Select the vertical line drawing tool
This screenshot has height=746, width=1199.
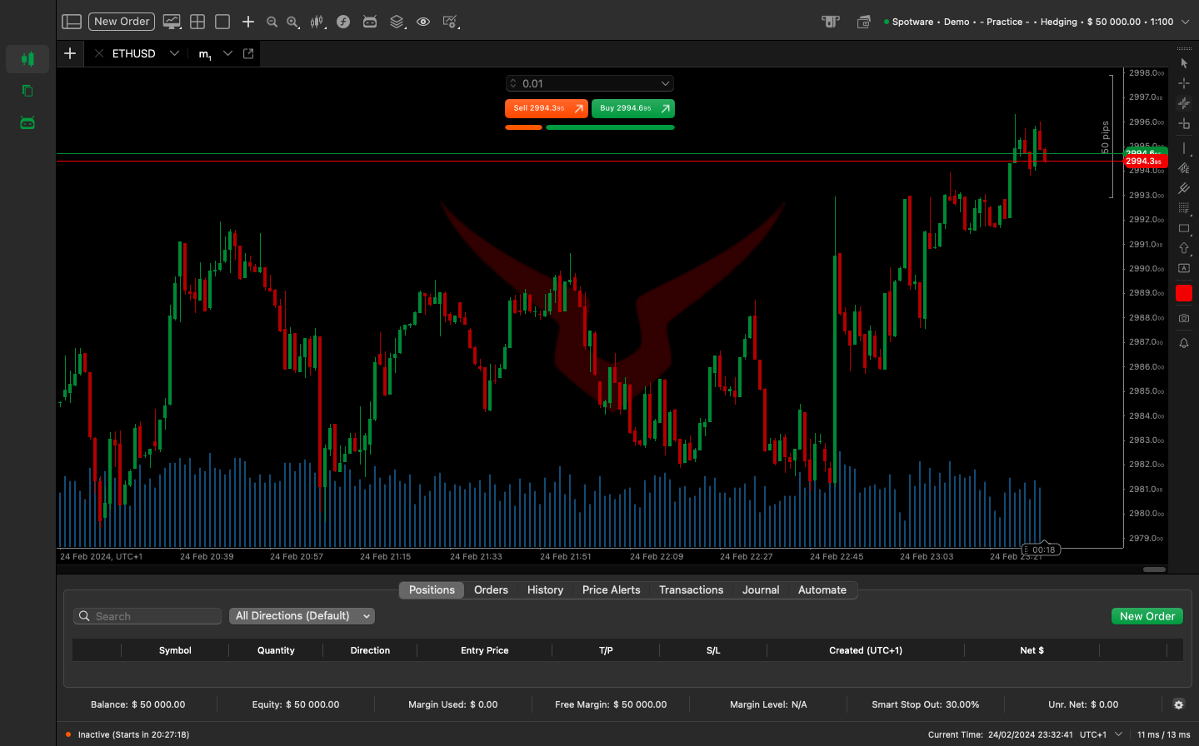(x=1184, y=148)
